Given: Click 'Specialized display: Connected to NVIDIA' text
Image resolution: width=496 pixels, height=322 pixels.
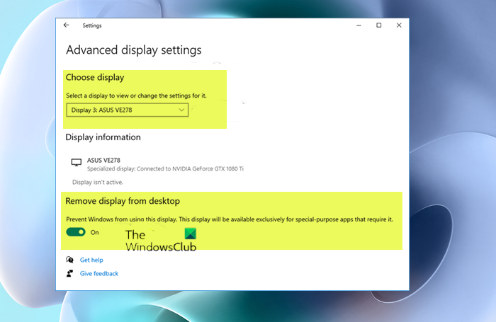Looking at the screenshot, I should tap(165, 168).
